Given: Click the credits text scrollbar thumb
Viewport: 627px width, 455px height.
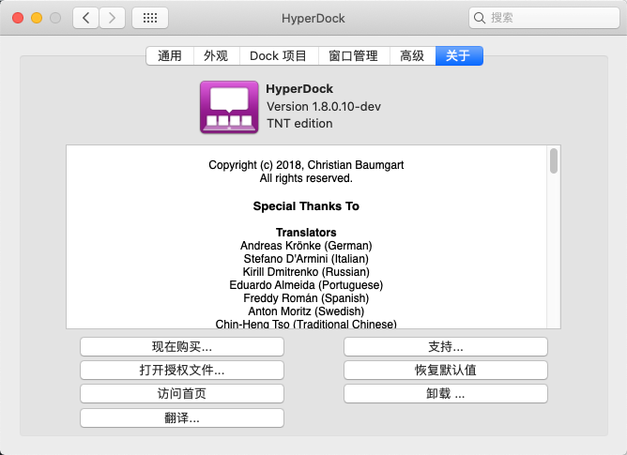Looking at the screenshot, I should tap(554, 160).
